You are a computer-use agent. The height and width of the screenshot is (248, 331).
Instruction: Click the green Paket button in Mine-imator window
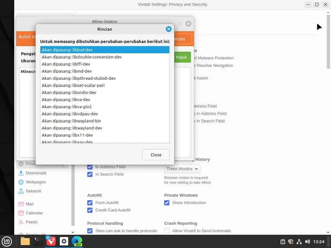point(182,57)
